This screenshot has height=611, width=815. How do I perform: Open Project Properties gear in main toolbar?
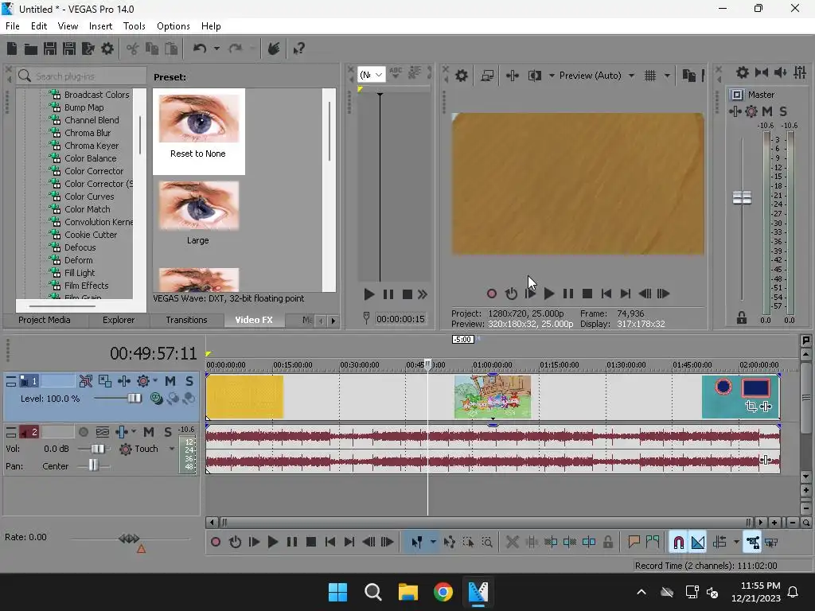(x=107, y=49)
